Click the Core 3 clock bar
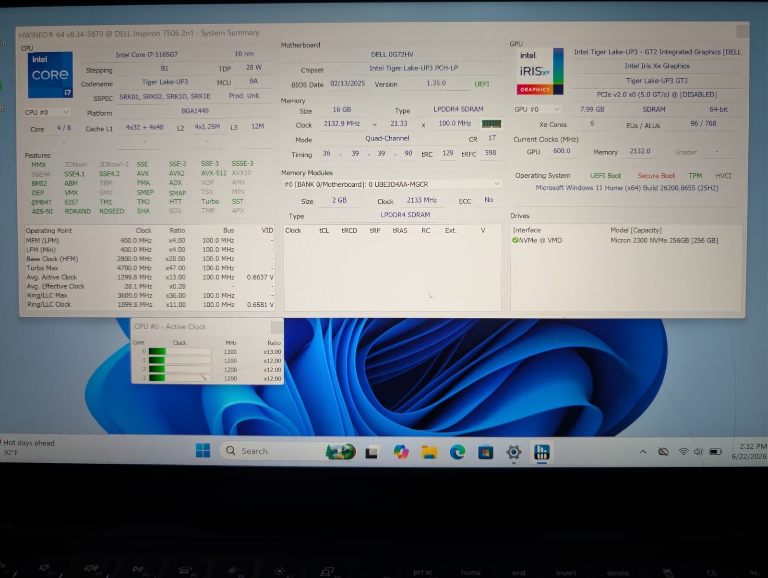Screen dimensions: 768x578 180,378
